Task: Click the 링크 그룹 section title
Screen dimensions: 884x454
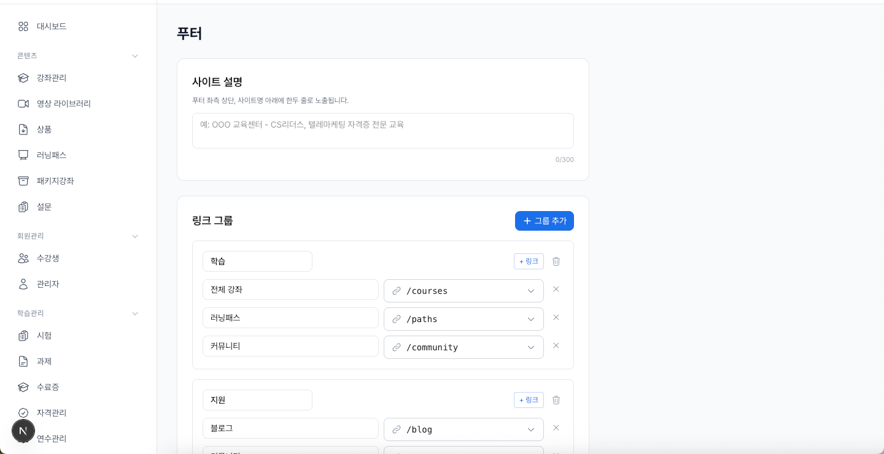Action: click(x=212, y=221)
